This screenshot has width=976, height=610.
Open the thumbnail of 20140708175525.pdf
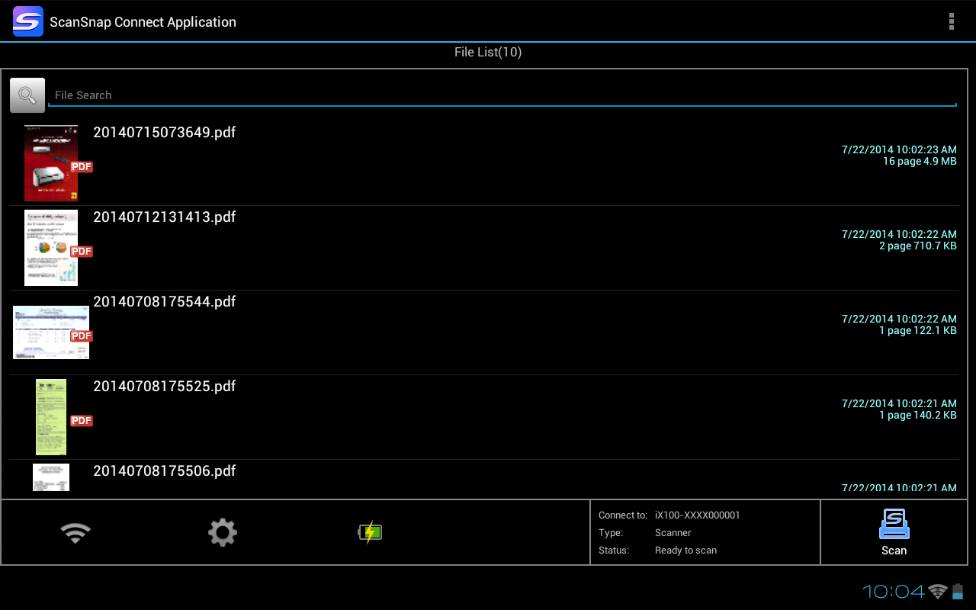click(x=51, y=417)
